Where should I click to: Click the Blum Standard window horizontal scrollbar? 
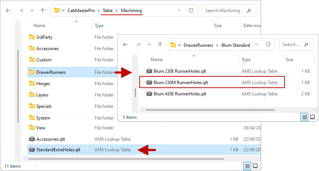(210, 110)
